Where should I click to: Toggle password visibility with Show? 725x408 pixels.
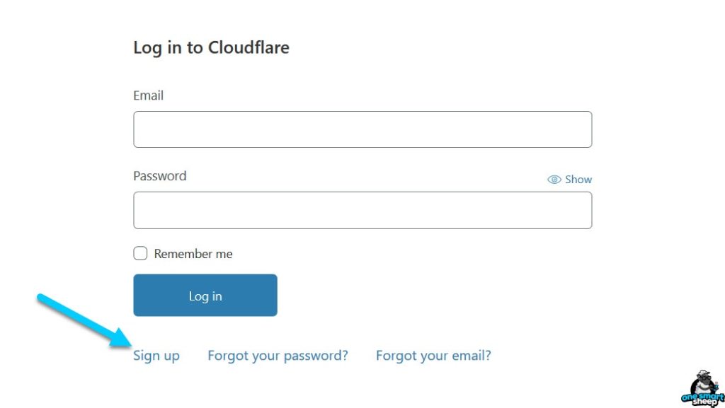570,180
